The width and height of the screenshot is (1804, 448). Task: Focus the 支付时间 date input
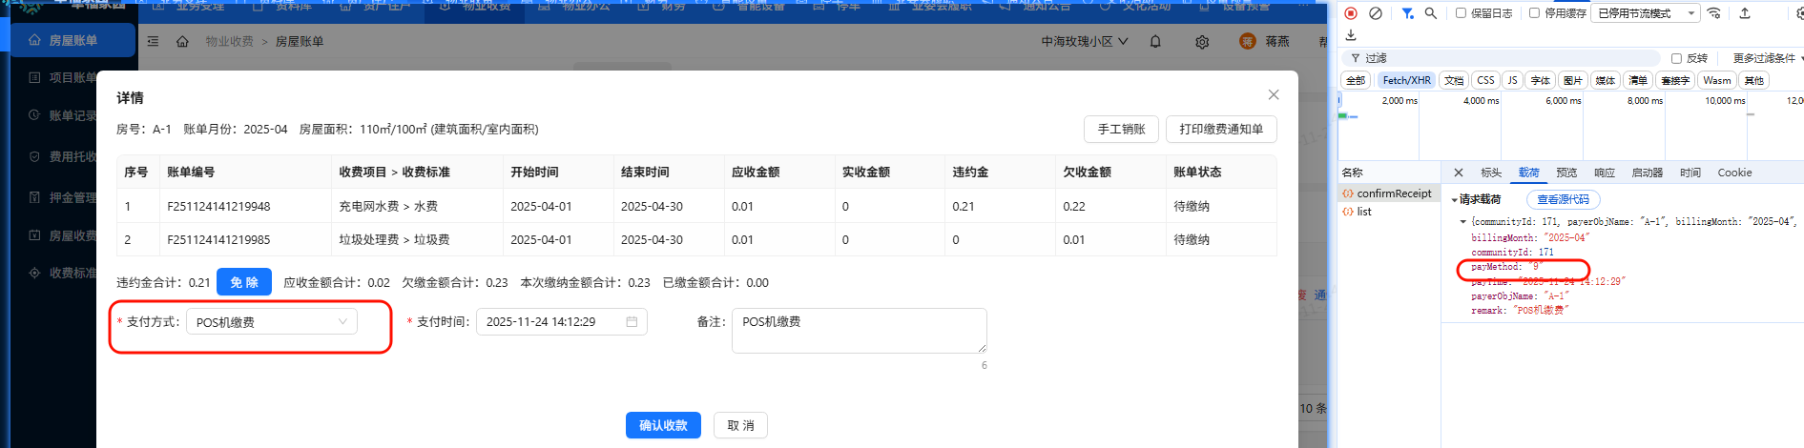(x=561, y=322)
